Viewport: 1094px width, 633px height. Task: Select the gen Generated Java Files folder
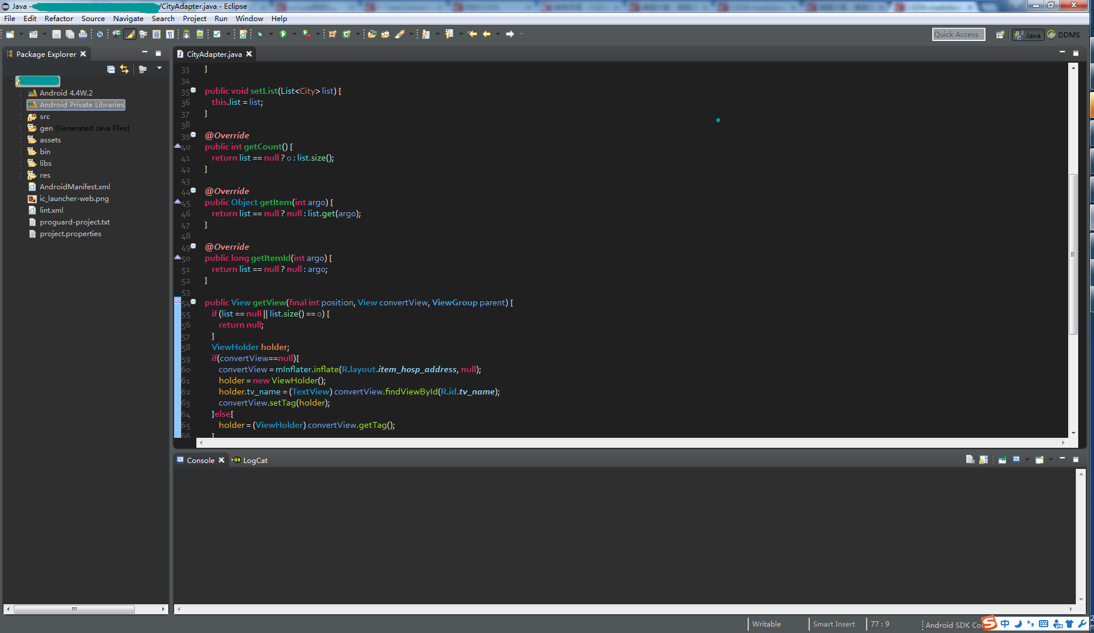(79, 128)
